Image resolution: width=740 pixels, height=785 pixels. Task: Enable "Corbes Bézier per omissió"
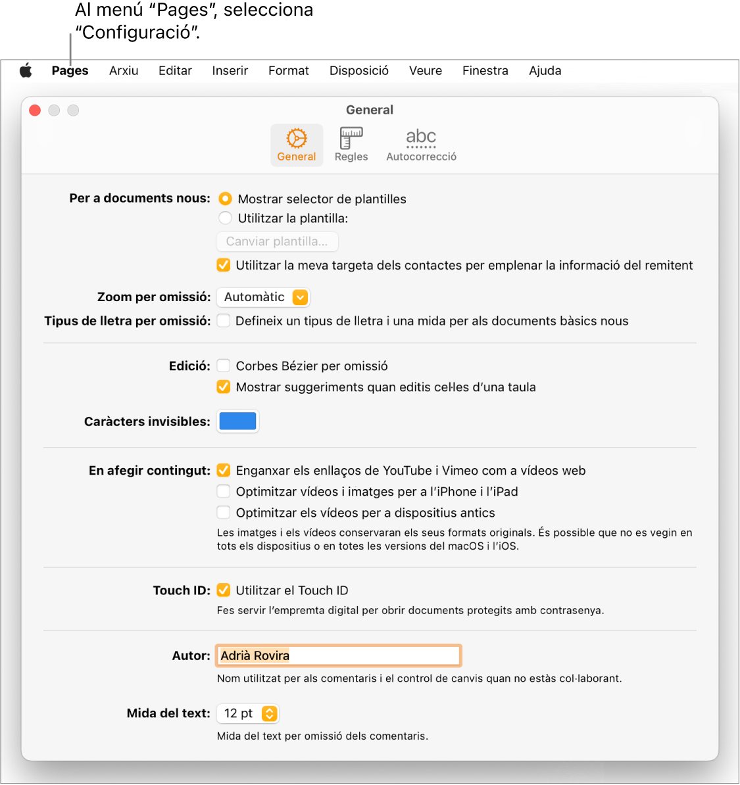[224, 366]
